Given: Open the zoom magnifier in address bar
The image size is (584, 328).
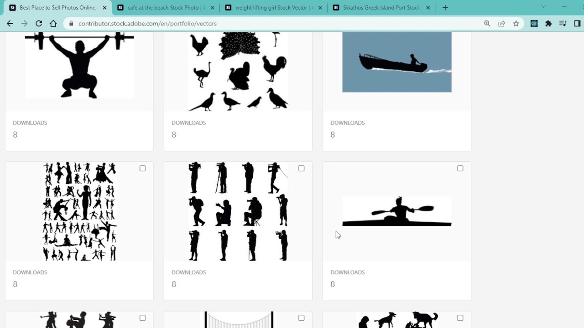Looking at the screenshot, I should (487, 23).
